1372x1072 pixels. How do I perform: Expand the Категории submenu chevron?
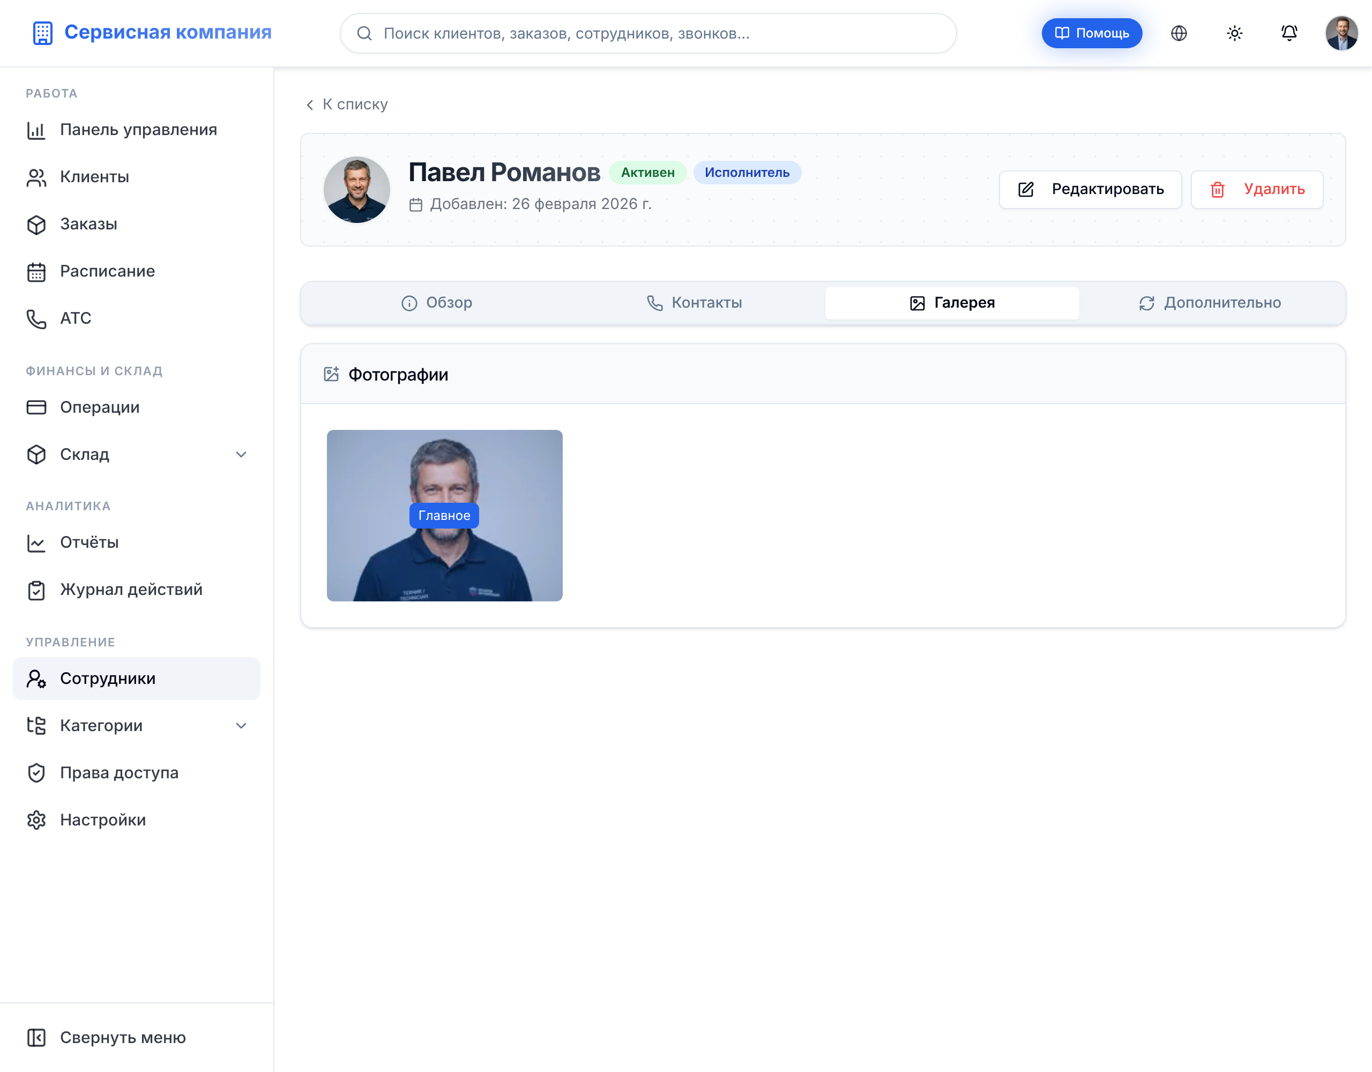241,726
